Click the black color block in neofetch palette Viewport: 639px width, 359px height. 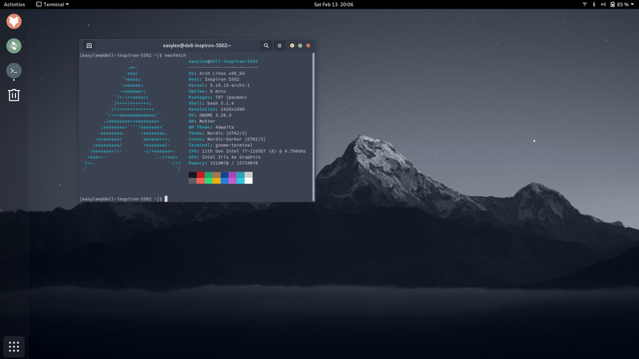point(192,175)
